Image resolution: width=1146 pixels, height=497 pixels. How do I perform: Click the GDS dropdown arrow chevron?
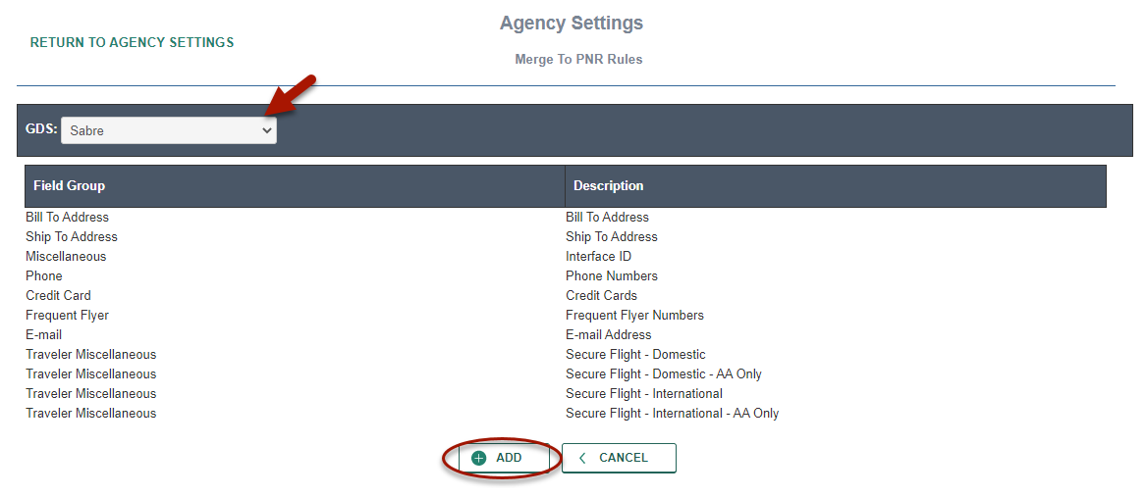(267, 130)
